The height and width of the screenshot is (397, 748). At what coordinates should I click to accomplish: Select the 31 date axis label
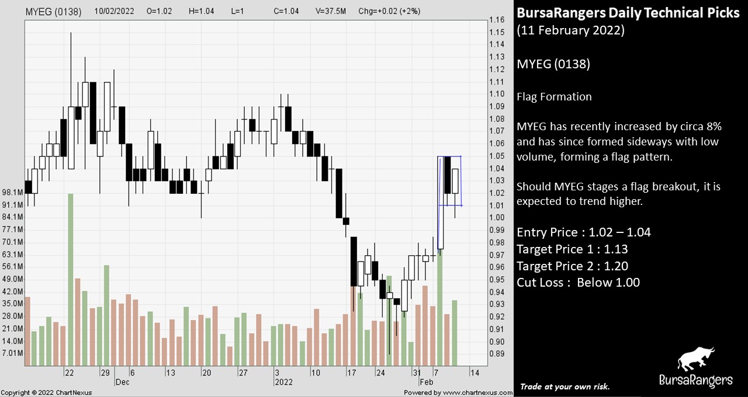(417, 372)
